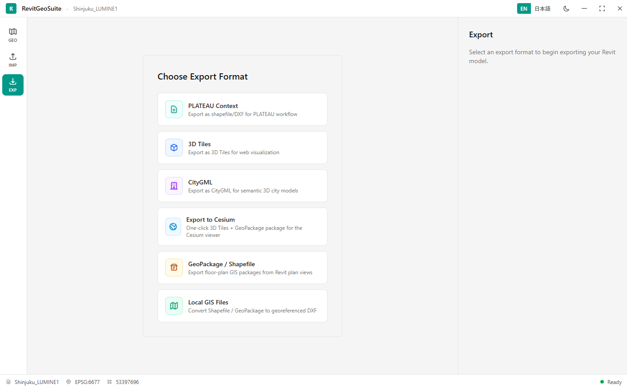Click the RevitGeoSuite app title text
Image resolution: width=627 pixels, height=388 pixels.
(x=41, y=8)
